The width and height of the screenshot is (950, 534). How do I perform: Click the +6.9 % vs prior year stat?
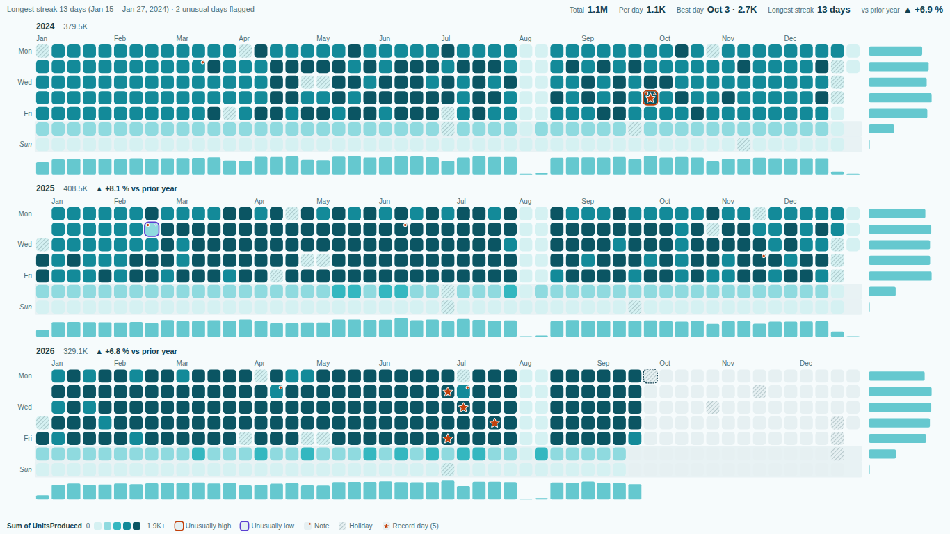(902, 10)
